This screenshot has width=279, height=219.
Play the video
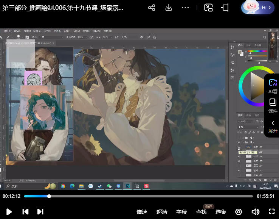(x=9, y=212)
